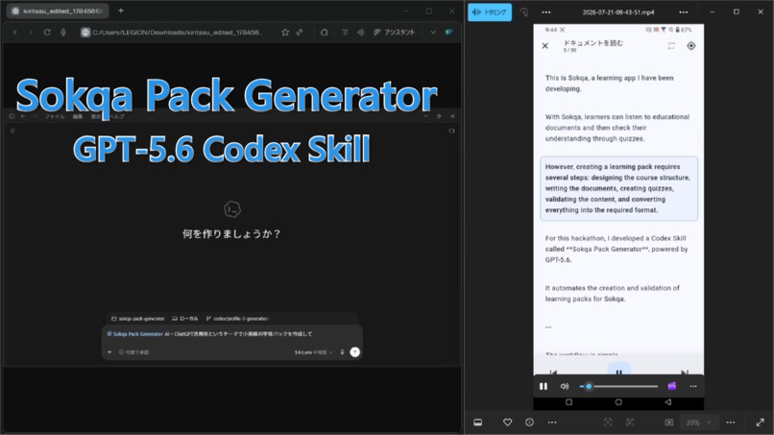This screenshot has height=435, width=774.
Task: Click the new chat compose icon in Codex
Action: coord(12,131)
